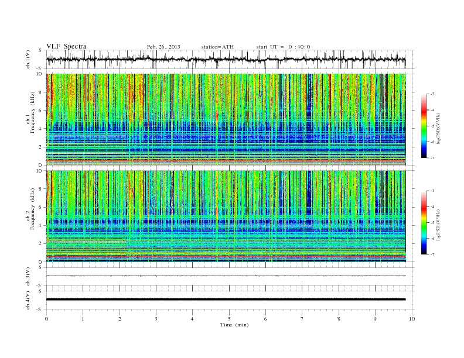Click the "-7" tick on ch.1 color bar
Image resolution: width=464 pixels, height=358 pixels.
tap(432, 158)
